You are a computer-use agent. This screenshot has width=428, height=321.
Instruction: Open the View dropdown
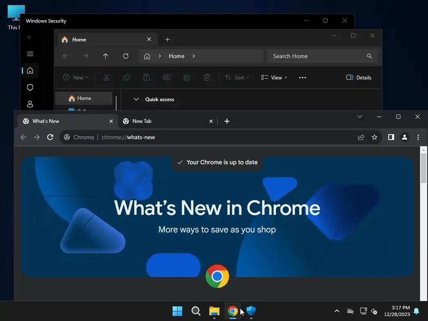[x=274, y=77]
